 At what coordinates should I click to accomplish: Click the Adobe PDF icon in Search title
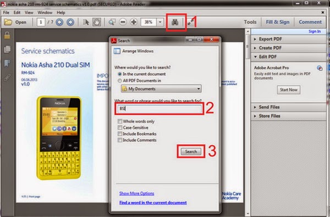point(114,41)
